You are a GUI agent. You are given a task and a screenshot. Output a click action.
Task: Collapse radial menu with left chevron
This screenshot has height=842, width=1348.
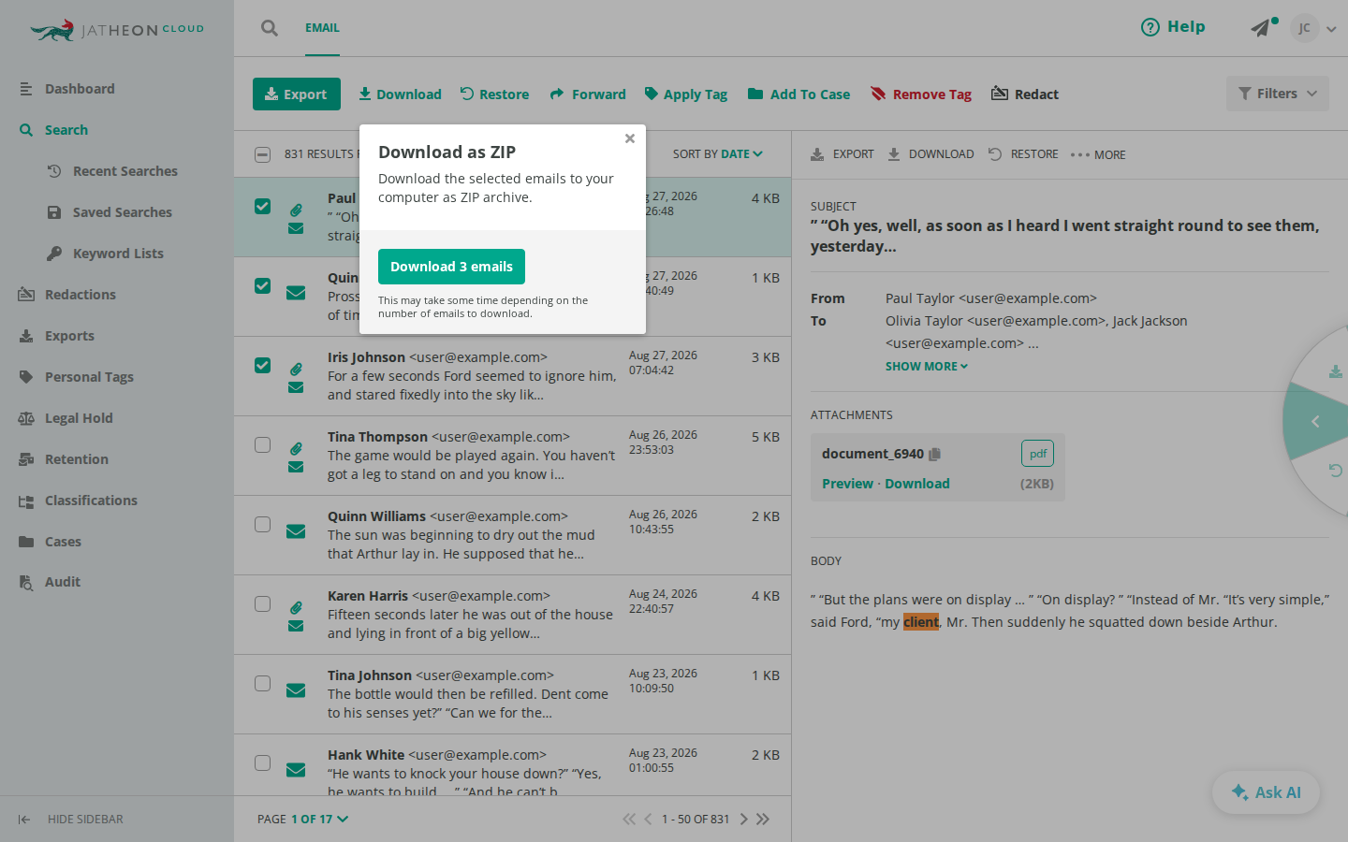[1315, 422]
